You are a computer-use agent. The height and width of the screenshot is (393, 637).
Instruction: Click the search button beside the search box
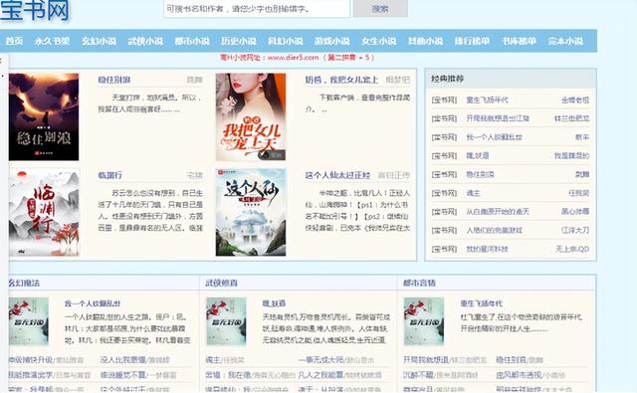click(x=380, y=9)
